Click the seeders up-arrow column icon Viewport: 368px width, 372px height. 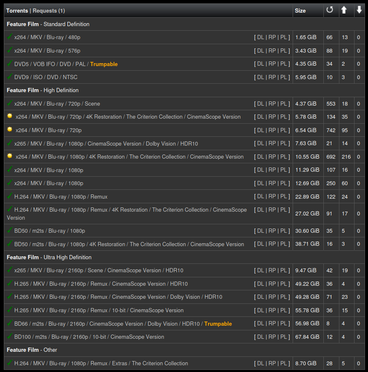(344, 10)
